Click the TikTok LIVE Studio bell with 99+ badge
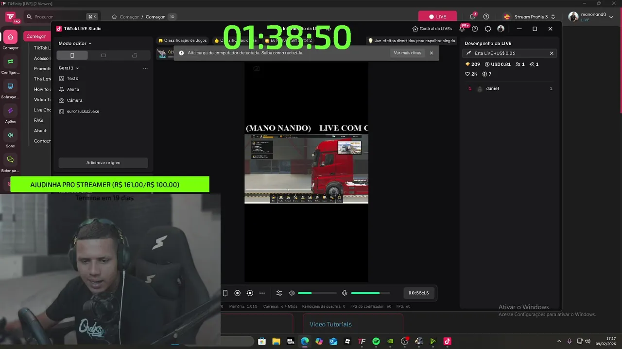Image resolution: width=622 pixels, height=349 pixels. point(462,29)
